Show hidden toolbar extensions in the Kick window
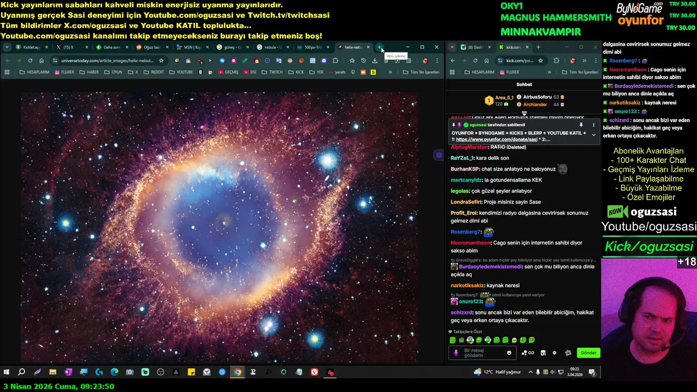Image resolution: width=697 pixels, height=392 pixels. [584, 60]
